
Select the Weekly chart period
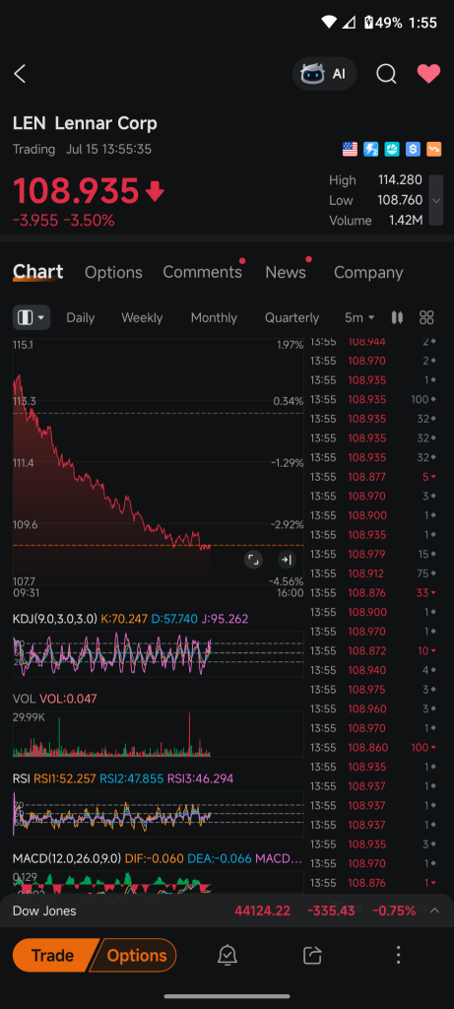coord(142,317)
